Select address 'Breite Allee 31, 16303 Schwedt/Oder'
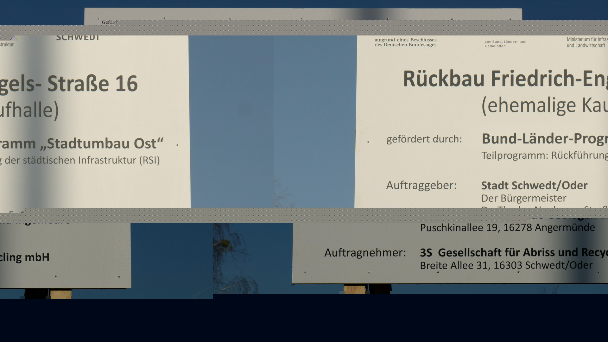 pyautogui.click(x=506, y=265)
